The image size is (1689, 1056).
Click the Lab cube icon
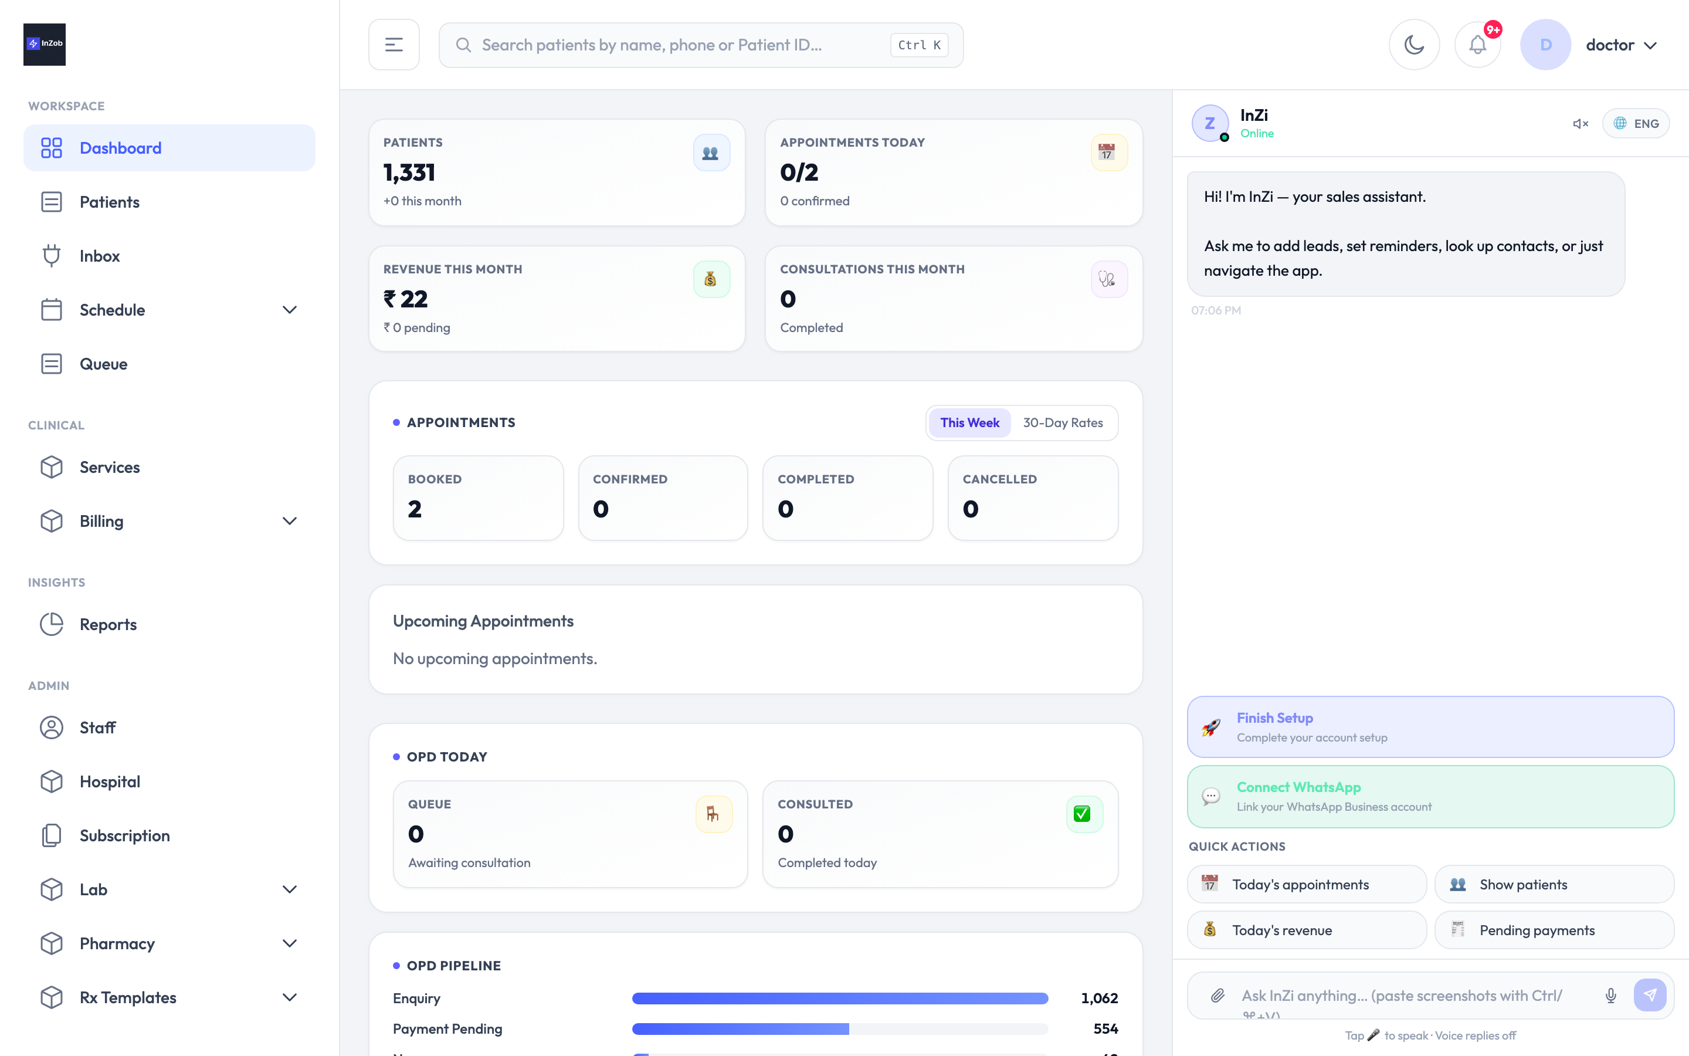tap(52, 889)
